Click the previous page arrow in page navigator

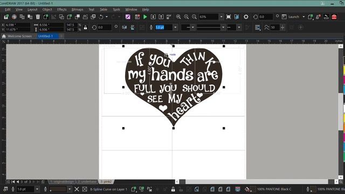click(18, 182)
